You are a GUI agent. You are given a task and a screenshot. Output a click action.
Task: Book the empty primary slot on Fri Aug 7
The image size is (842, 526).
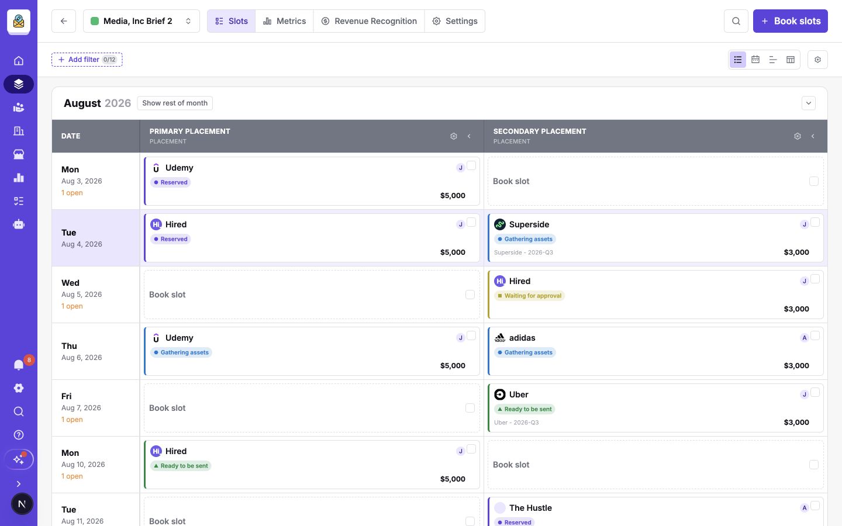(312, 408)
